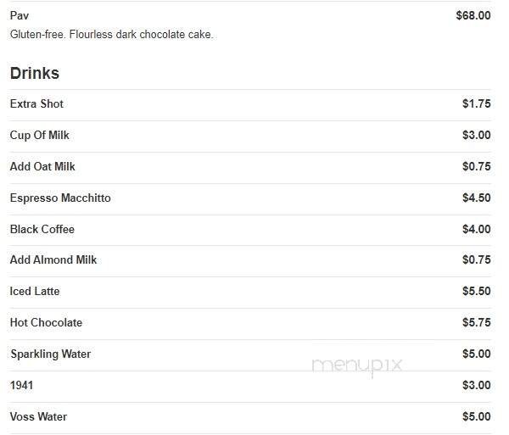
Task: Select the Extra Shot drink item
Action: (36, 104)
